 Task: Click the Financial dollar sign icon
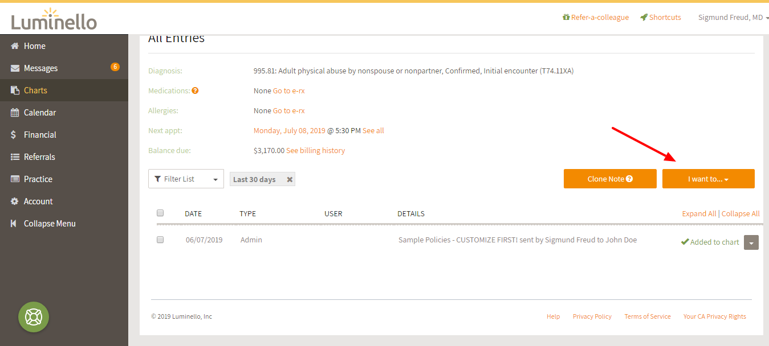(x=14, y=135)
